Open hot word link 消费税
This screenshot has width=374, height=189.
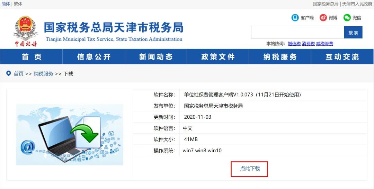point(308,44)
